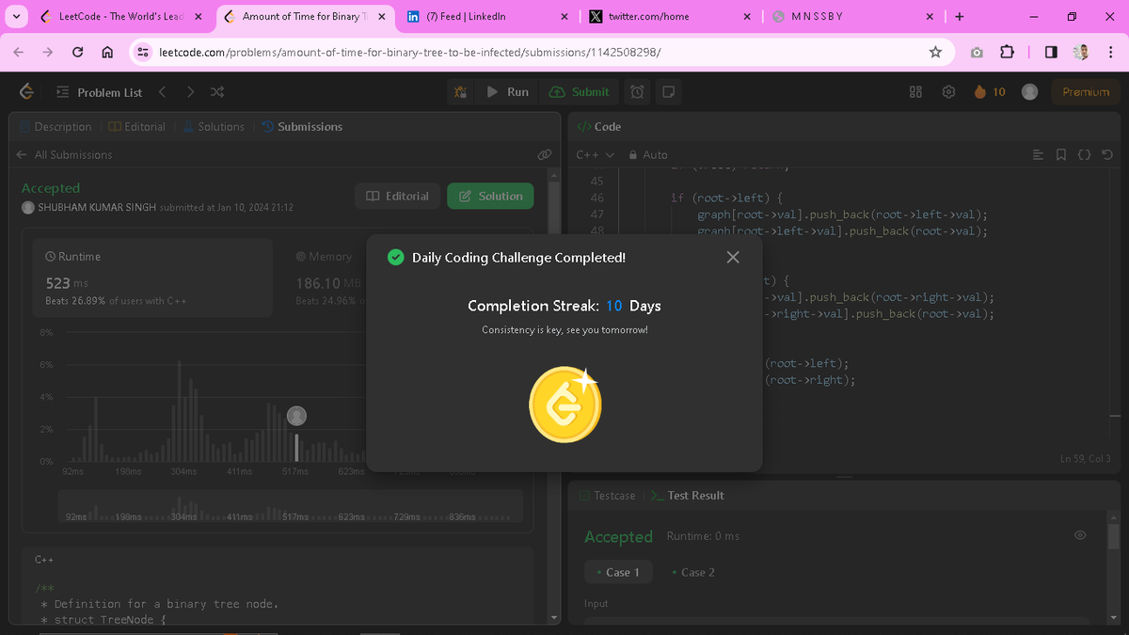Viewport: 1129px width, 635px height.
Task: Open the Problem List panel
Action: click(99, 92)
